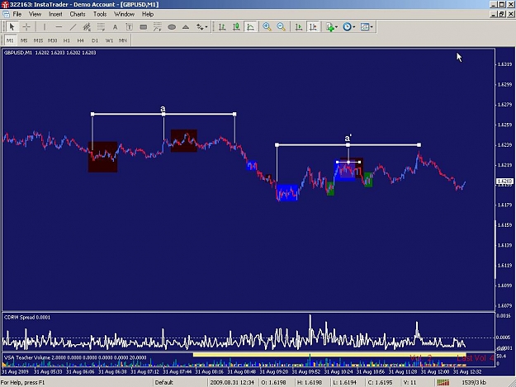The height and width of the screenshot is (387, 516).
Task: Open the Charts menu
Action: (78, 14)
